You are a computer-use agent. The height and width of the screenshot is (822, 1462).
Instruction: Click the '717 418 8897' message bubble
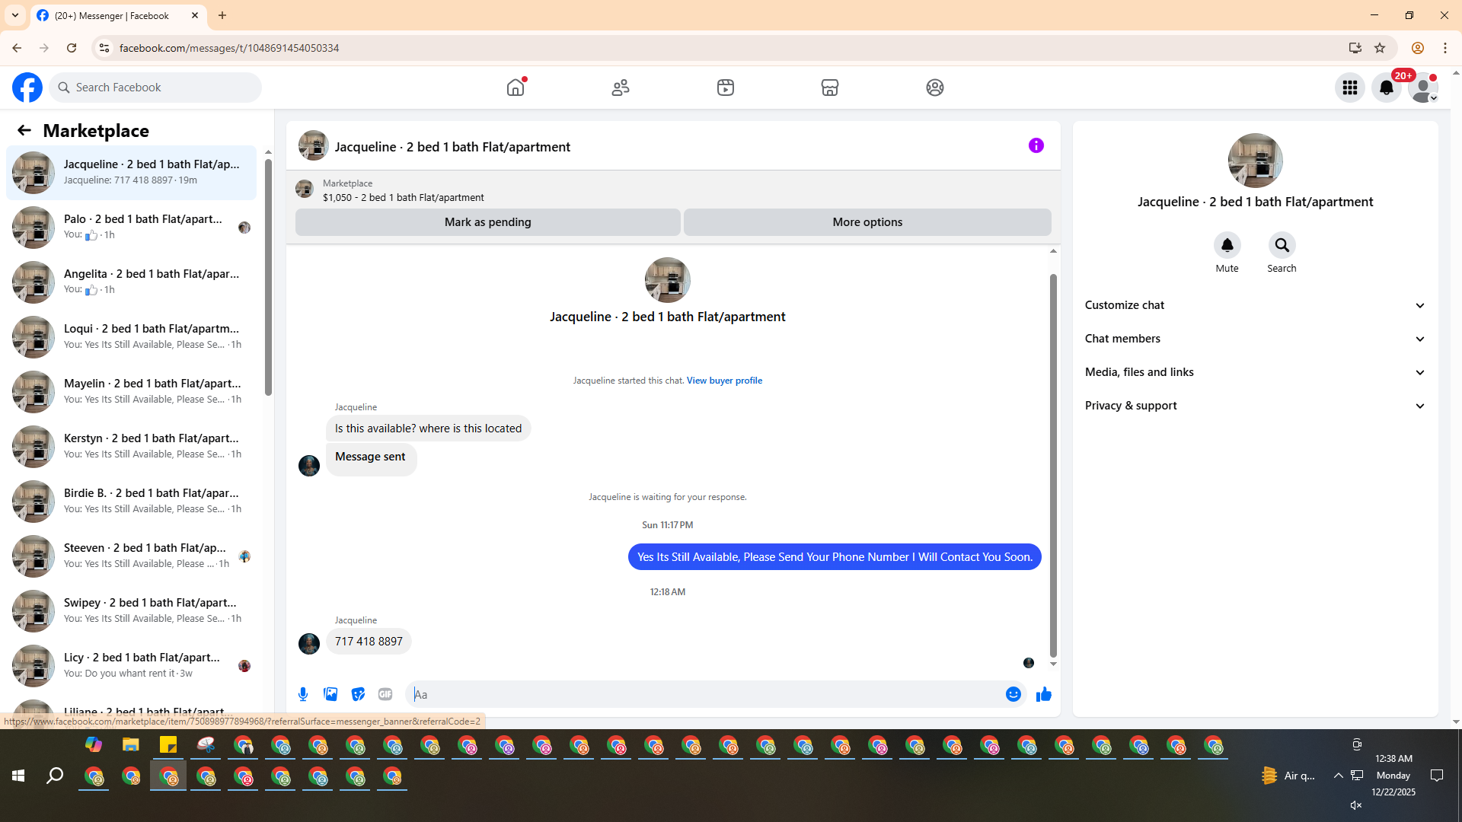pos(369,642)
